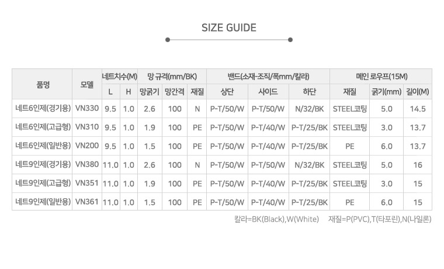Click the 굵기(mm) sub-header
Viewport: 444px width, 269px height.
point(387,92)
